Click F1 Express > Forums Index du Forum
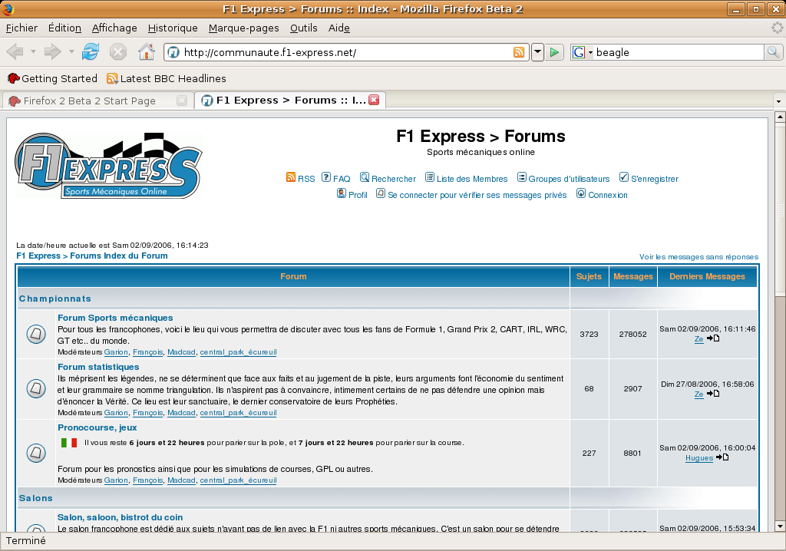786x551 pixels. click(92, 256)
